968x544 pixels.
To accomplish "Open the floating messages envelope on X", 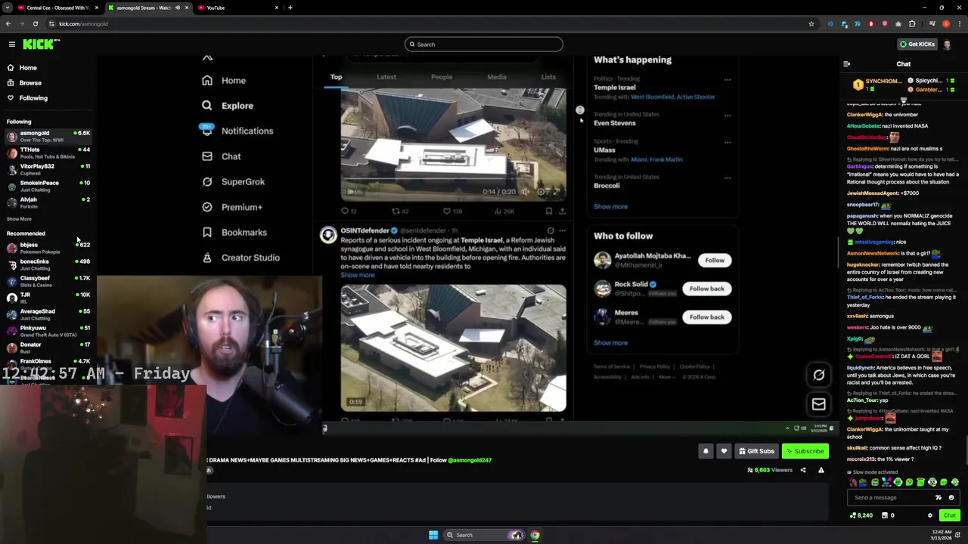I will [818, 404].
